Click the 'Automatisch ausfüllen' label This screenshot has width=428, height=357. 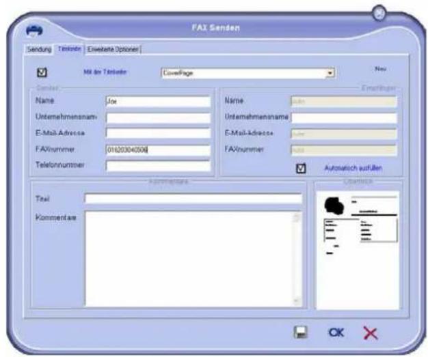pos(353,168)
